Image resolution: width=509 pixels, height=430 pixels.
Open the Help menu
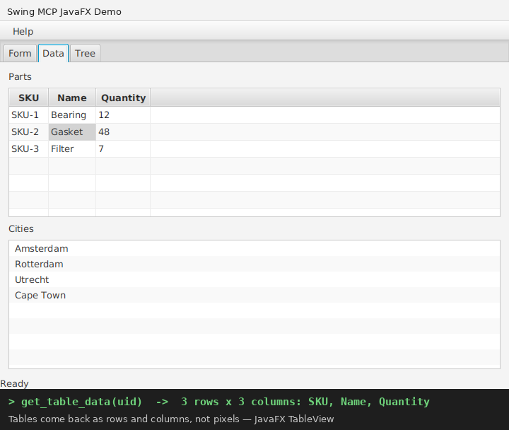23,32
